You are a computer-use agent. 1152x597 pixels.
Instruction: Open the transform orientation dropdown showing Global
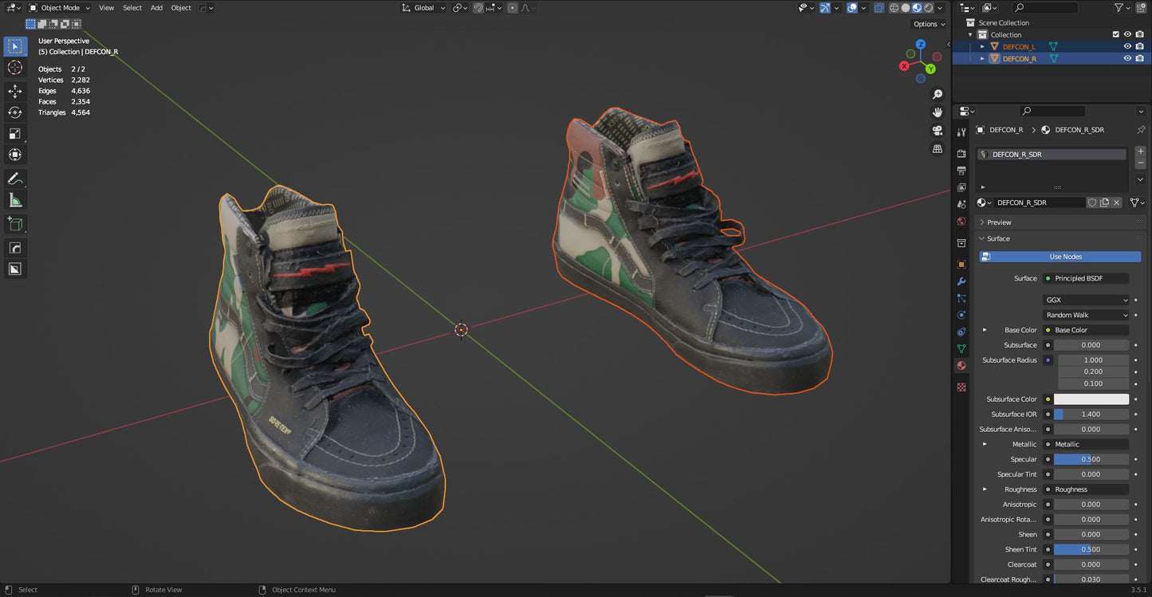click(423, 8)
